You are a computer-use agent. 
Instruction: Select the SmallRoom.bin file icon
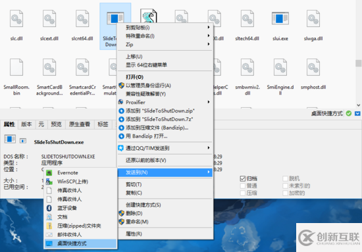(x=16, y=67)
